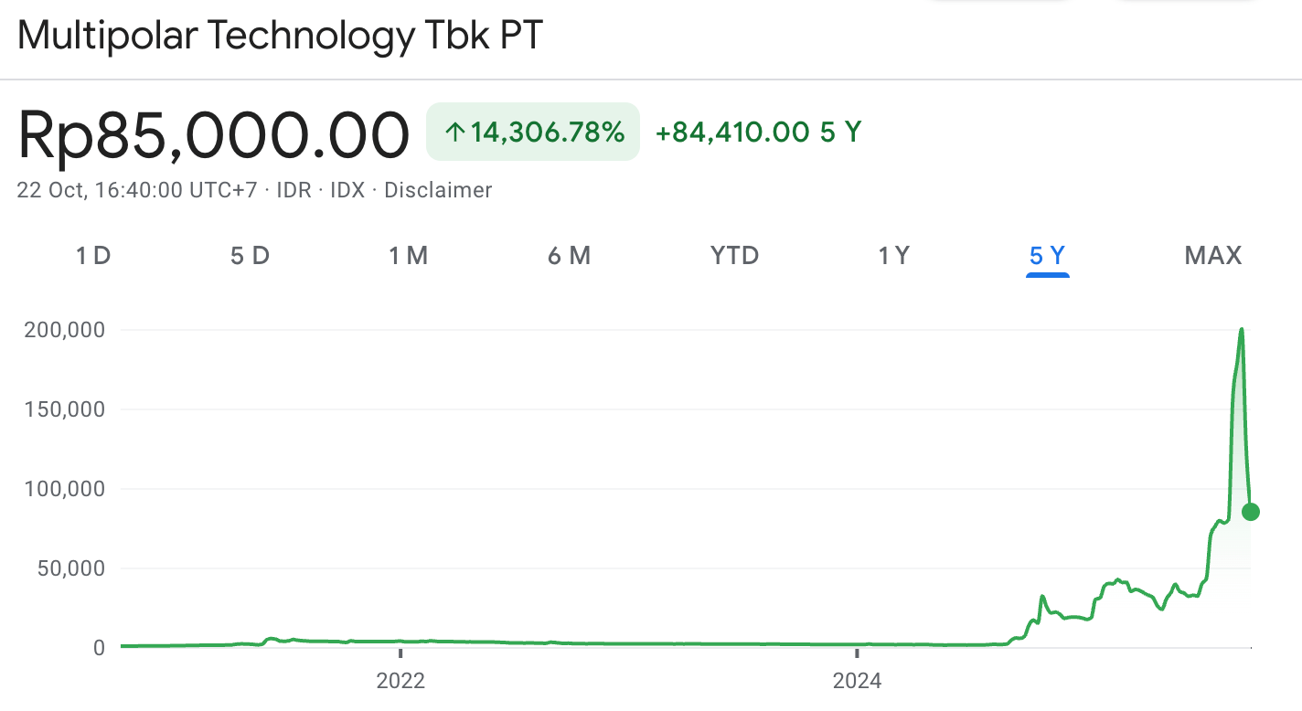This screenshot has width=1302, height=711.
Task: Switch to the 5 D range tab
Action: point(250,256)
